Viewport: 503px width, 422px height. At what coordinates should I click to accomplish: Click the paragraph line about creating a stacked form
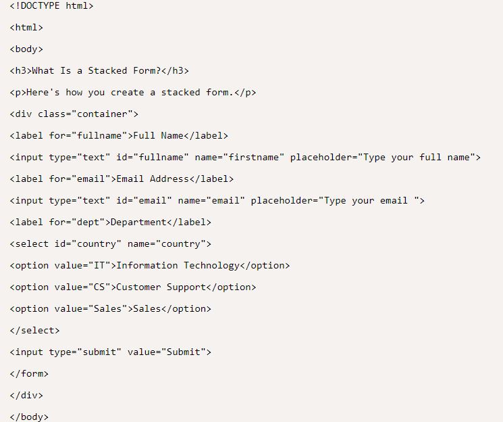point(133,92)
